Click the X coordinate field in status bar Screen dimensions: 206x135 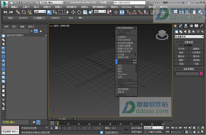[67, 128]
